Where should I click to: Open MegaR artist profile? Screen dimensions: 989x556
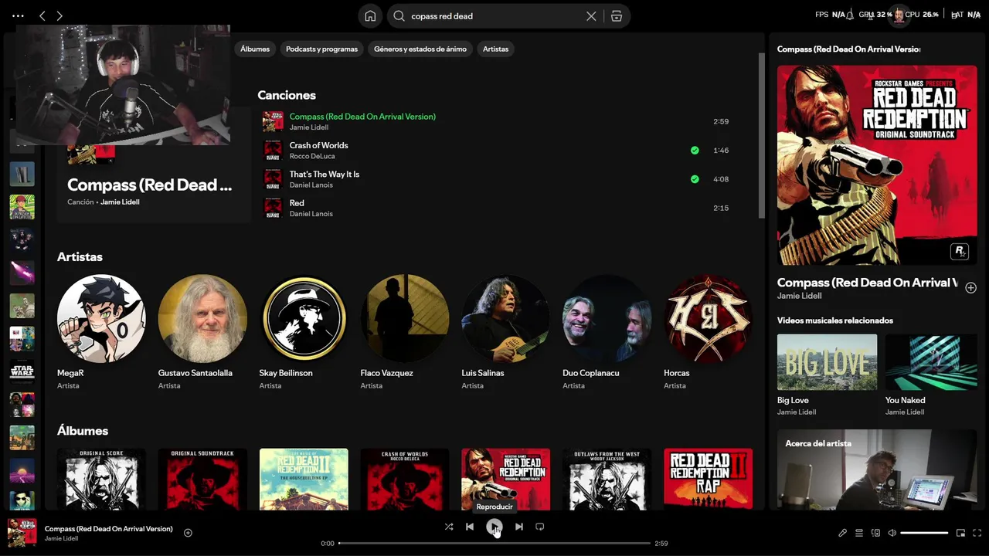[x=101, y=331]
